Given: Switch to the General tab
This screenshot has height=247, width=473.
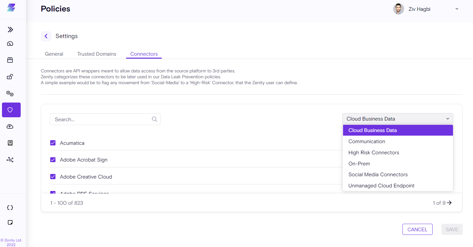Looking at the screenshot, I should tap(54, 54).
